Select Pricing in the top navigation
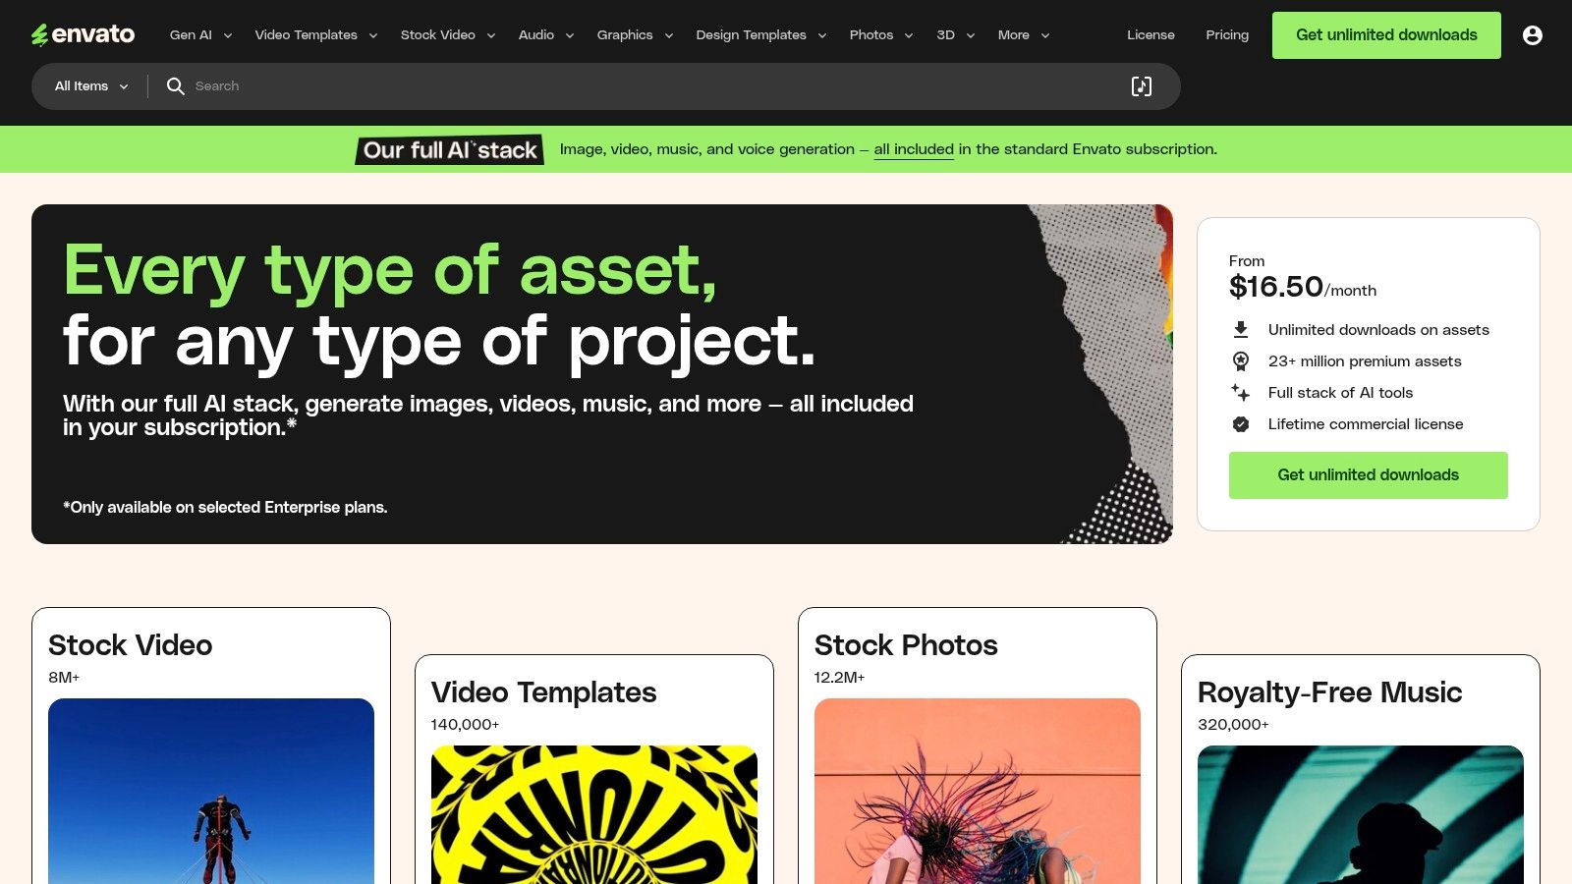Screen dimensions: 1572x884 coord(1226,34)
